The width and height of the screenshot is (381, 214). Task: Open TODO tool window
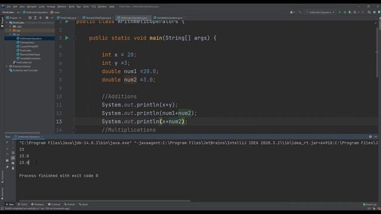click(x=23, y=204)
